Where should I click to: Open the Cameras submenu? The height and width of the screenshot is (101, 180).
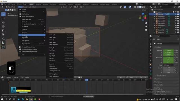(32, 29)
